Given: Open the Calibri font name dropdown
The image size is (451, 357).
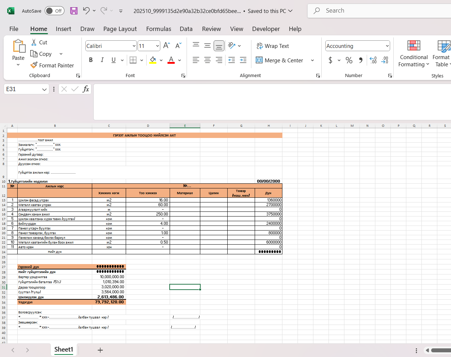Looking at the screenshot, I should (134, 46).
